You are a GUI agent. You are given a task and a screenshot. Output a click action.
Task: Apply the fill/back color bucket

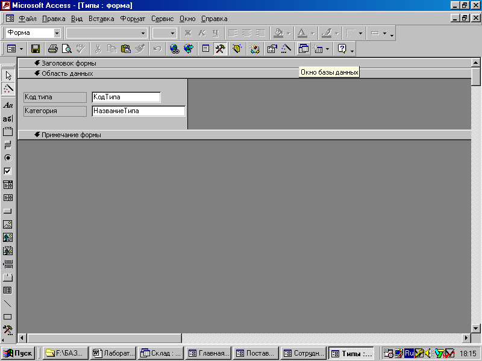point(278,33)
